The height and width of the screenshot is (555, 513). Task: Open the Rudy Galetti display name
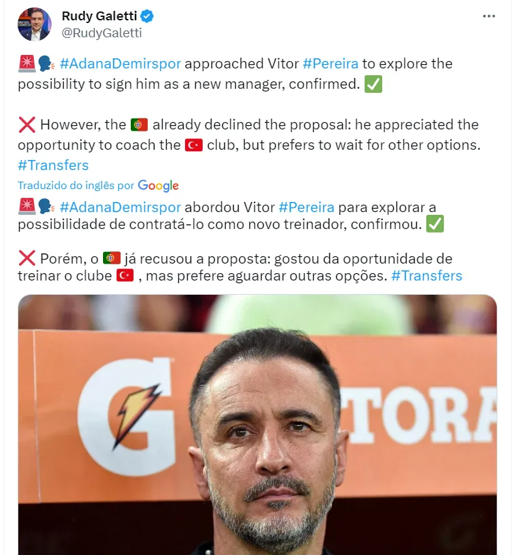pos(99,16)
